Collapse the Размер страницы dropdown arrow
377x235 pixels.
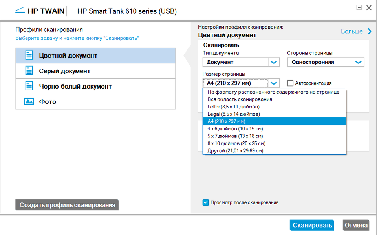[x=274, y=83]
